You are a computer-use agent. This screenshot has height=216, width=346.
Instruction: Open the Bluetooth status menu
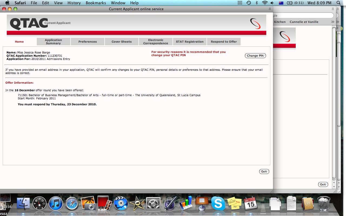coord(257,3)
